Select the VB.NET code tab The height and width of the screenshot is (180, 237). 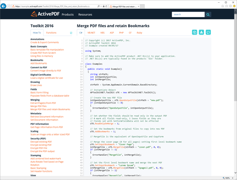(91, 33)
